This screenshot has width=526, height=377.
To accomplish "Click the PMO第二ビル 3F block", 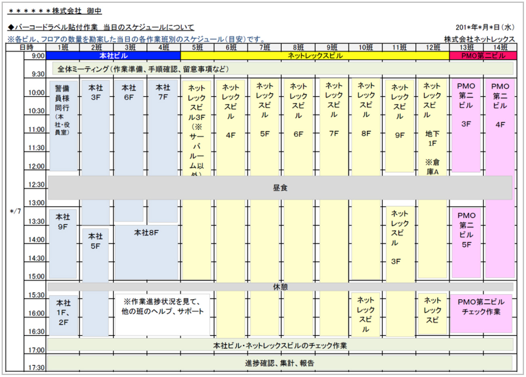I will [466, 126].
